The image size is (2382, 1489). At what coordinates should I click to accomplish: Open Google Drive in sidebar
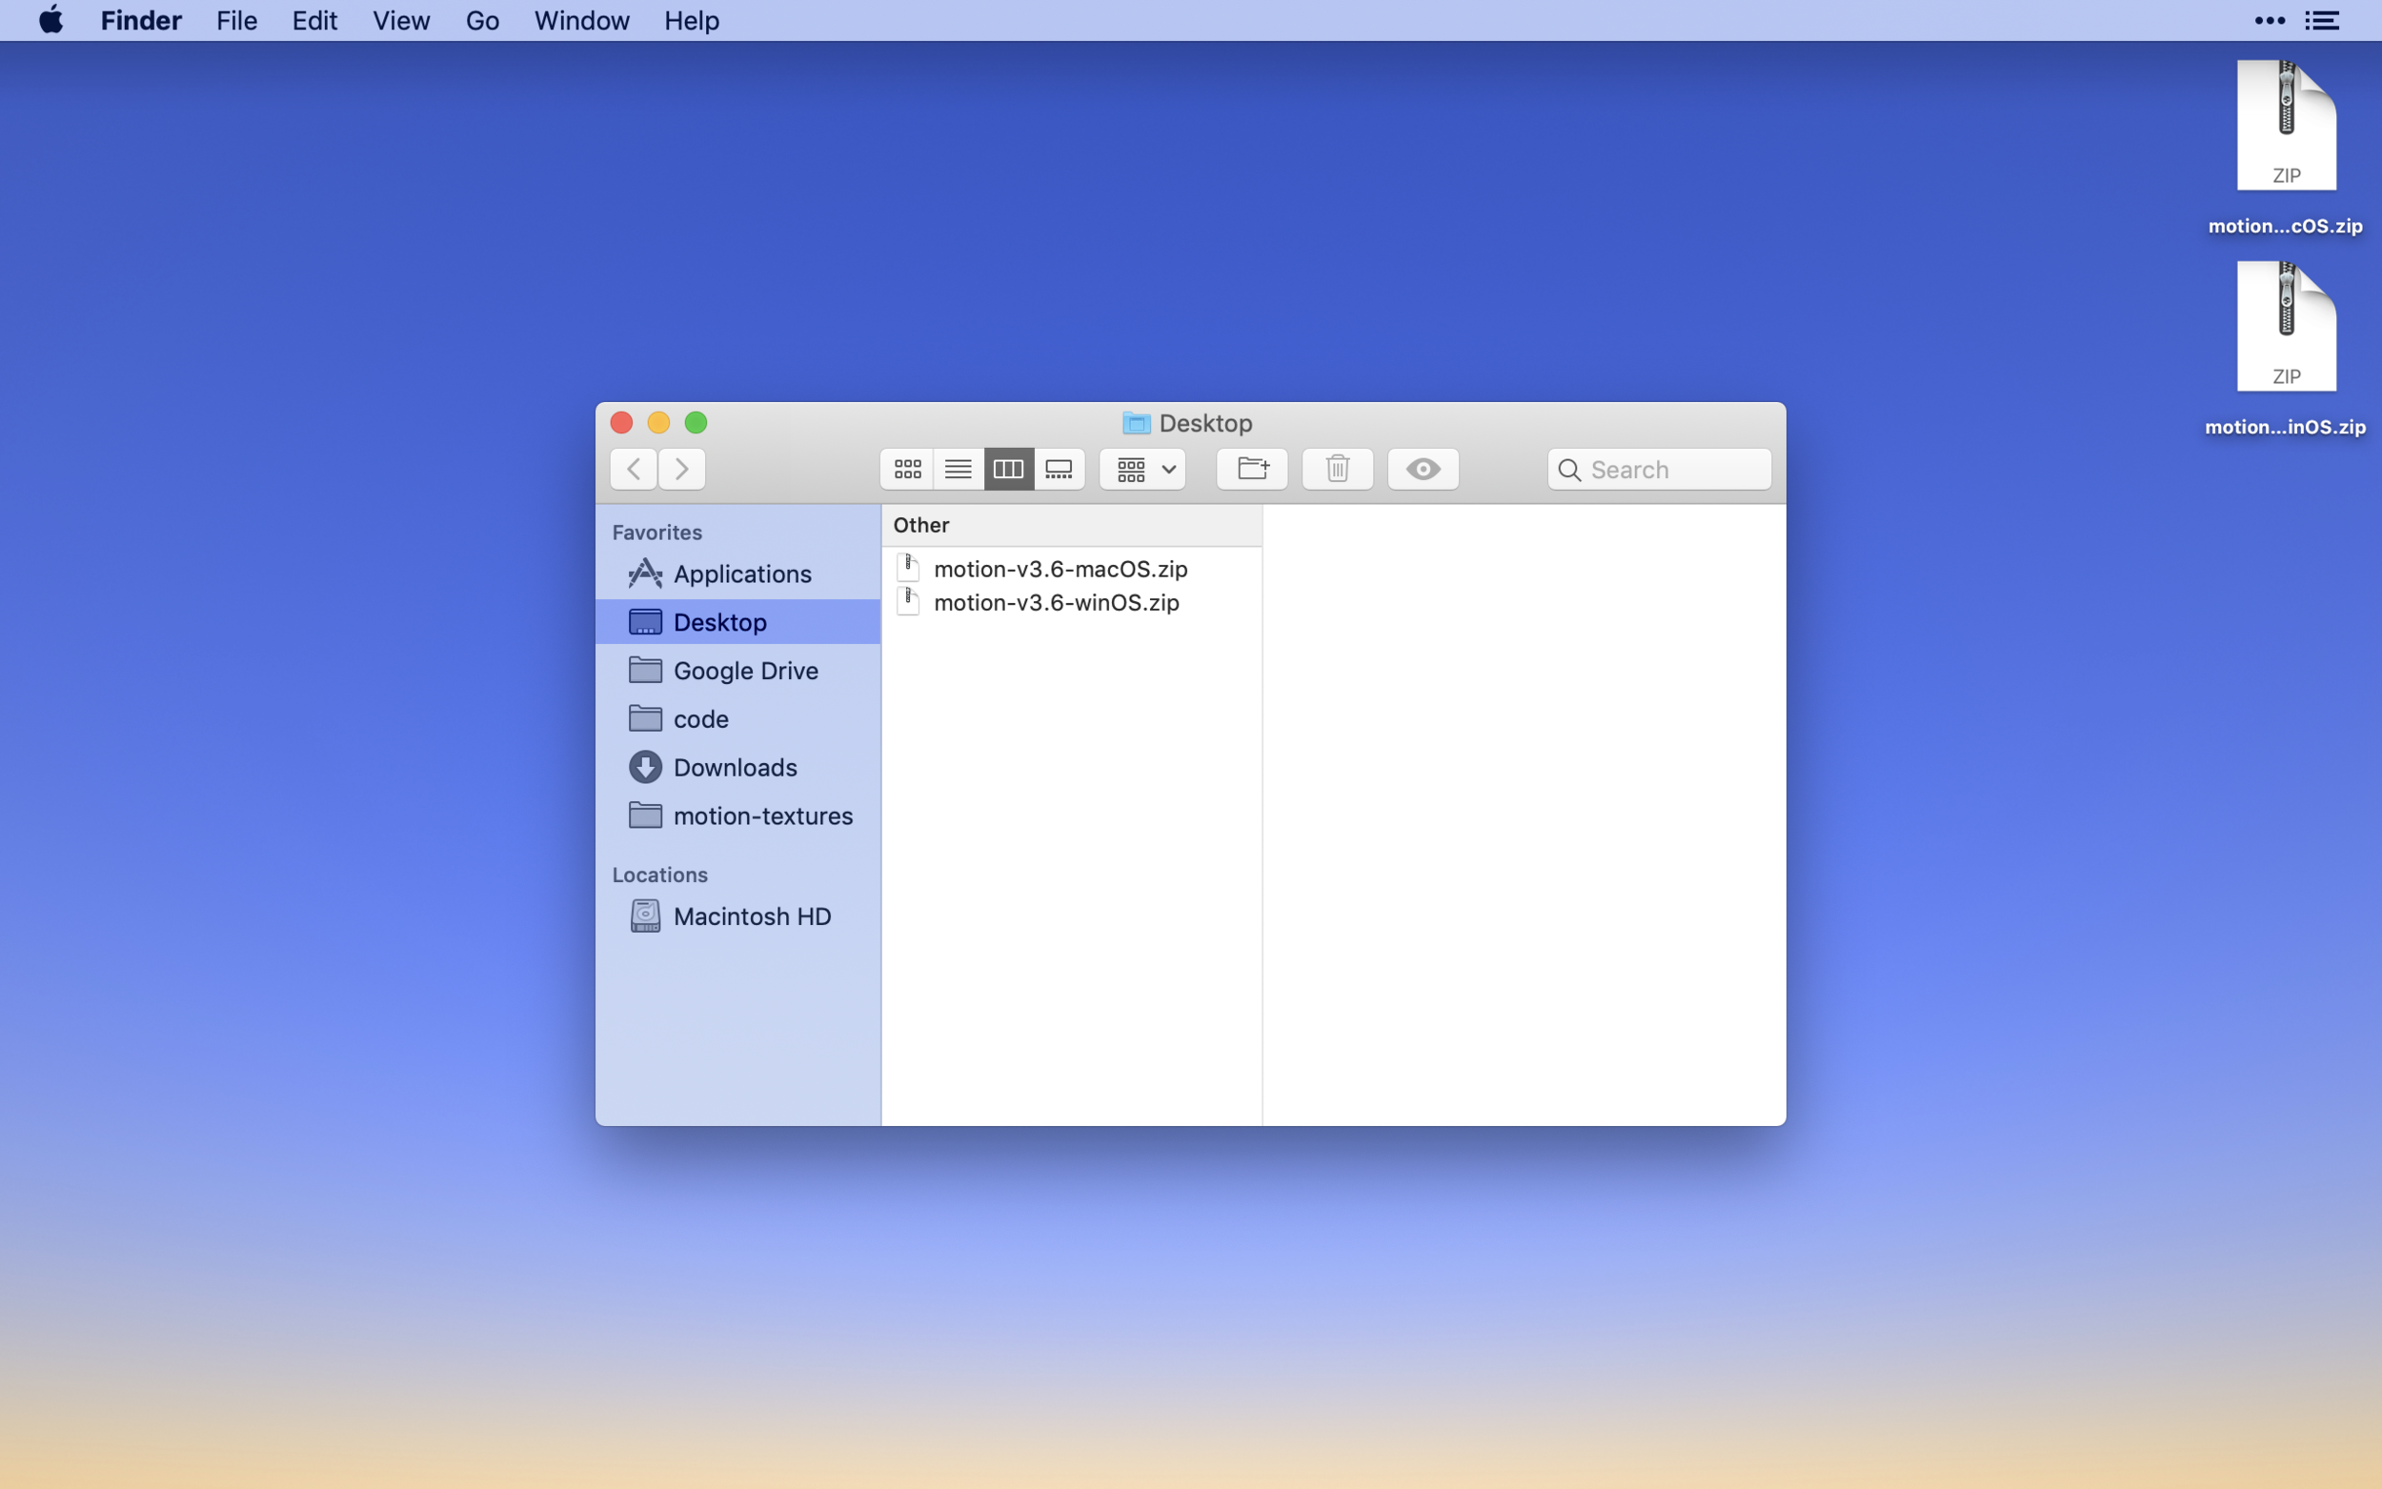[x=737, y=671]
